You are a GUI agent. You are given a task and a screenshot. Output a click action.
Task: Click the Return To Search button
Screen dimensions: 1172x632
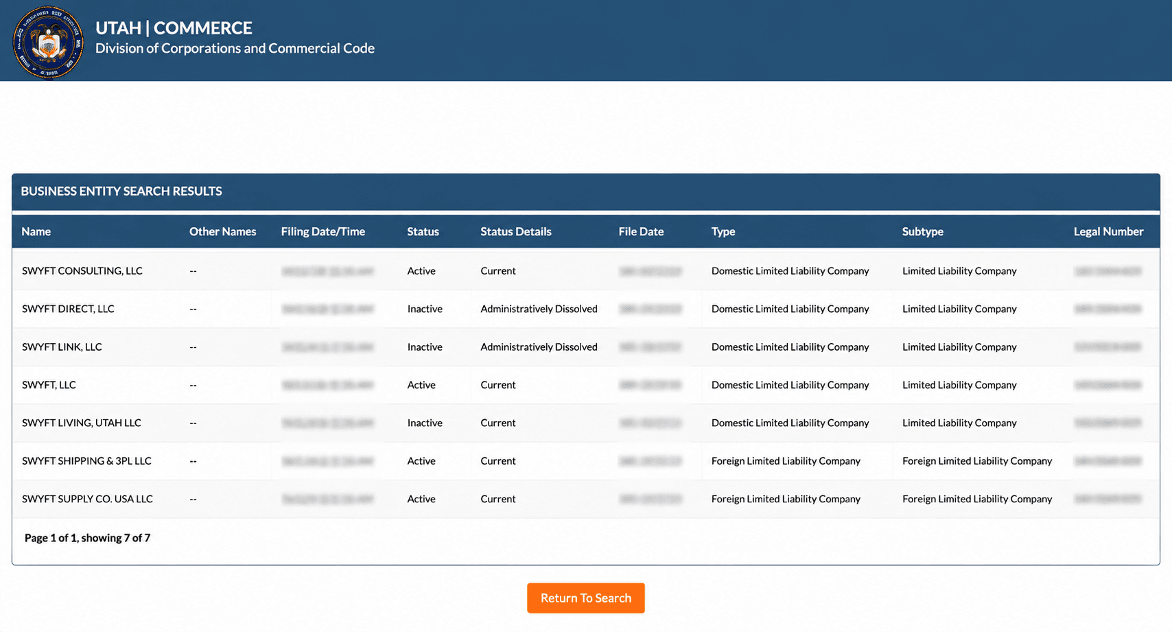pyautogui.click(x=585, y=598)
